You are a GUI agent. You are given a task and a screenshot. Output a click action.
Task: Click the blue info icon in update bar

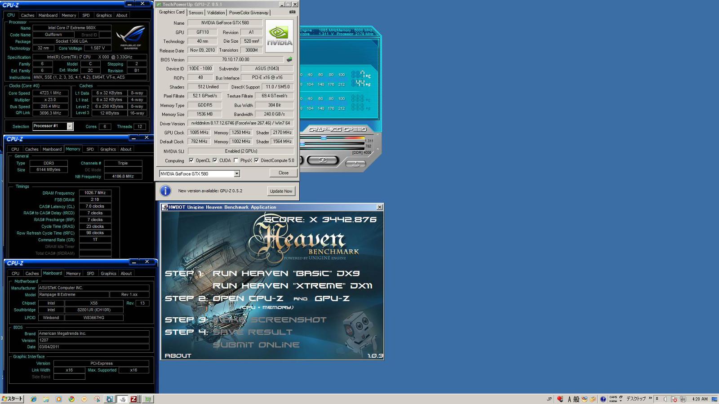click(x=166, y=191)
